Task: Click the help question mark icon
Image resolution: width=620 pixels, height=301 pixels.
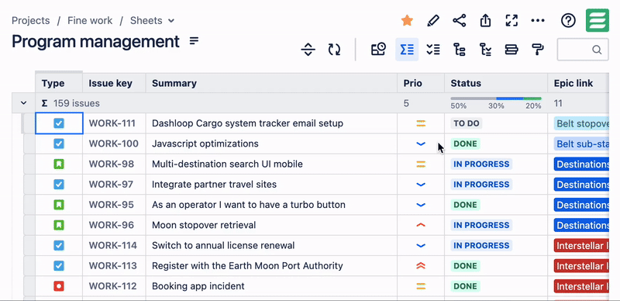Action: click(568, 21)
